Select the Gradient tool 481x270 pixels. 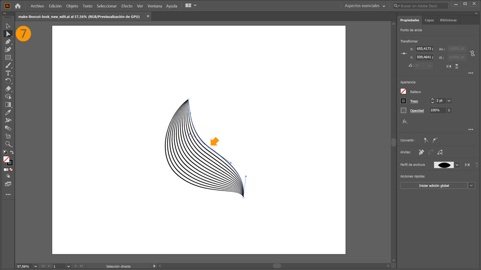click(8, 104)
